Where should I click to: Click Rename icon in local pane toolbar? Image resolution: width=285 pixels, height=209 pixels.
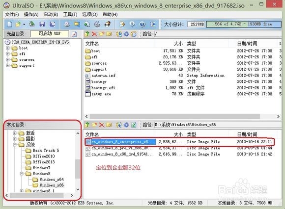click(109, 125)
